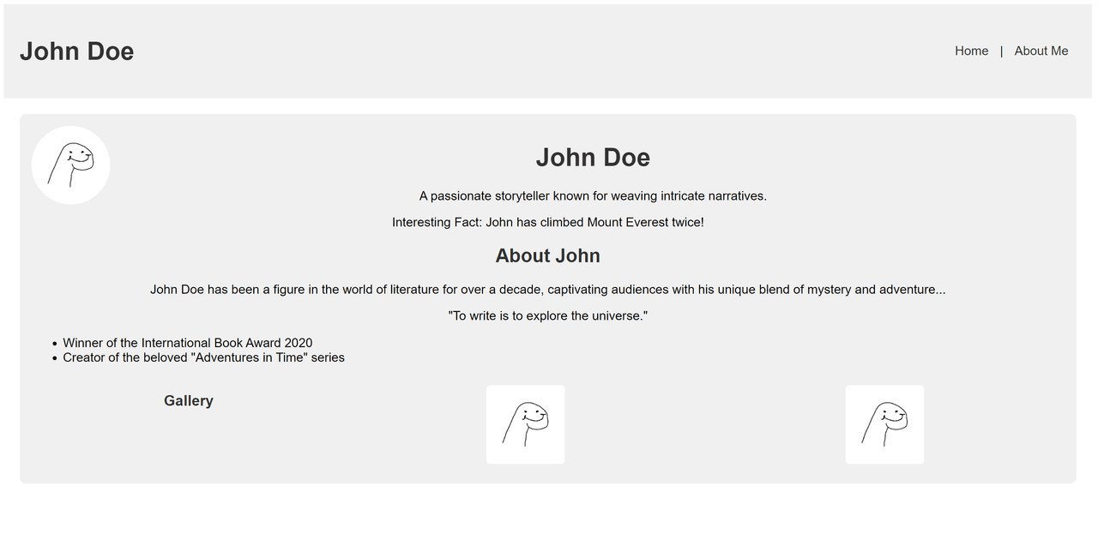The width and height of the screenshot is (1098, 552).
Task: Click the vertical bar separator between nav links
Action: (1001, 51)
